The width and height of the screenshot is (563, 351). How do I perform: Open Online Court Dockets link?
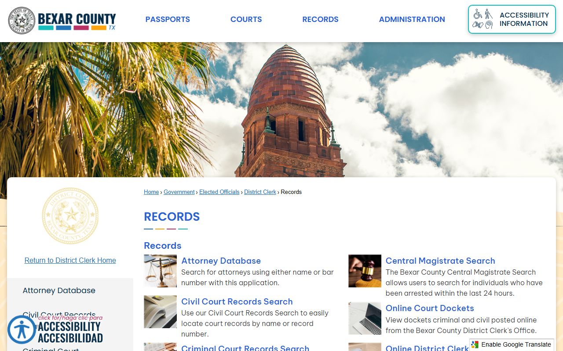pyautogui.click(x=430, y=308)
